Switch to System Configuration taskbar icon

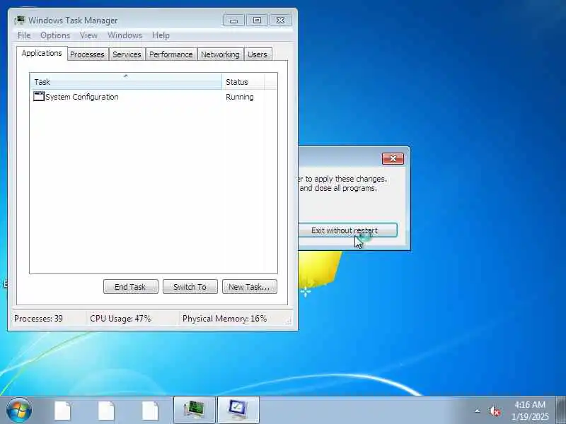click(238, 410)
